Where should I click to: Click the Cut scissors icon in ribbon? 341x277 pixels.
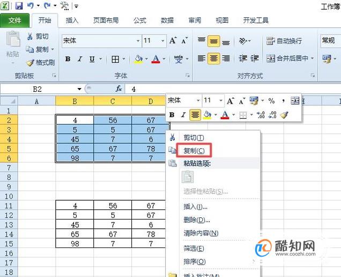30,37
